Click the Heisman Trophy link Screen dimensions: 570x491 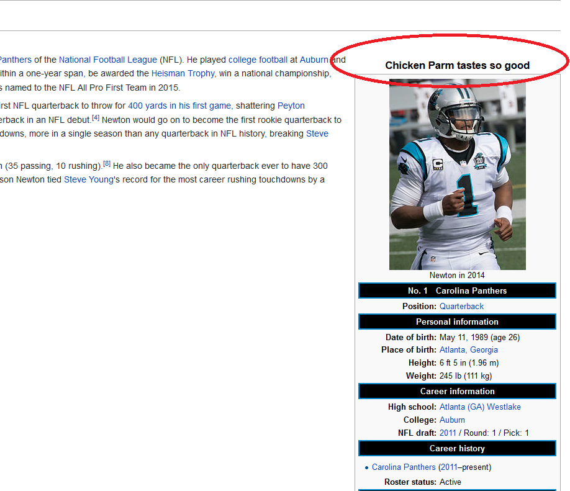[183, 73]
